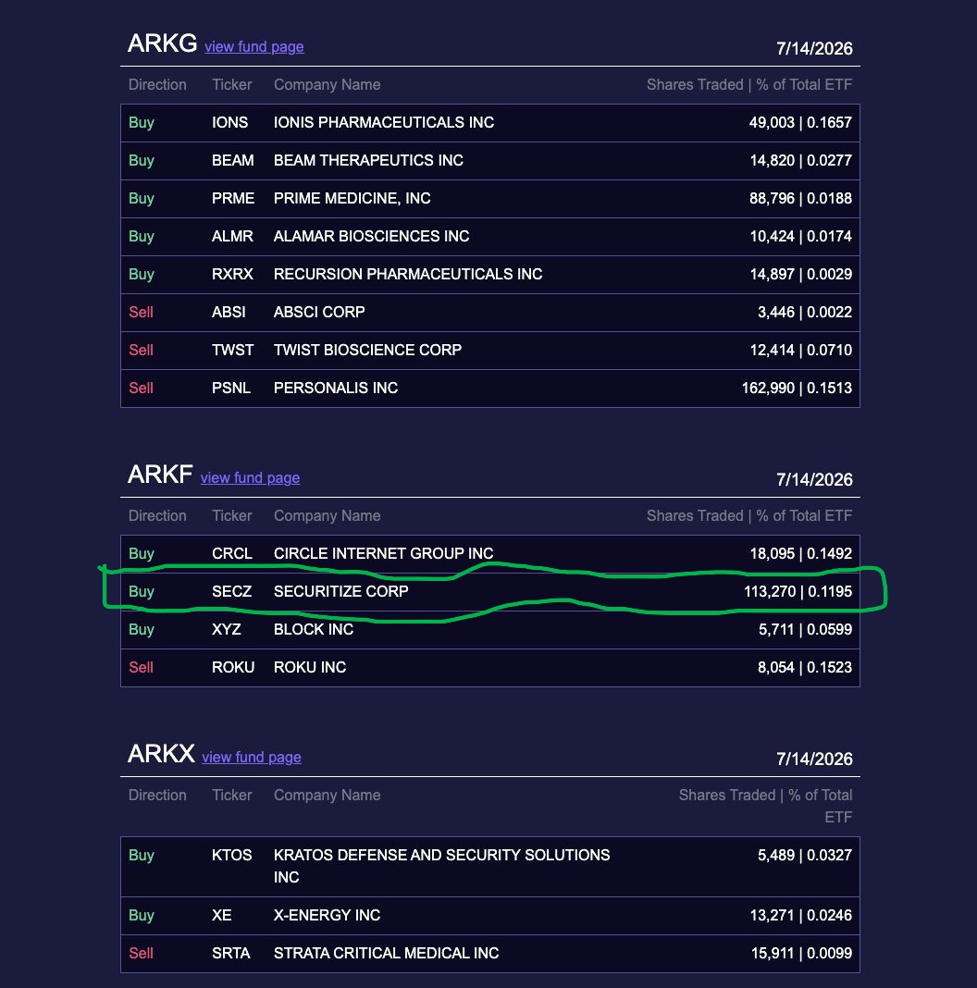Viewport: 977px width, 988px height.
Task: Click the ARKG fund heading
Action: [x=162, y=43]
